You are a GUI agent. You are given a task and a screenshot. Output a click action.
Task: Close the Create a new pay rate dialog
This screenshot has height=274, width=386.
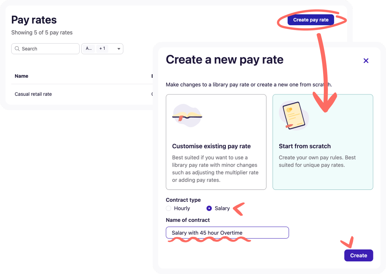click(x=366, y=61)
